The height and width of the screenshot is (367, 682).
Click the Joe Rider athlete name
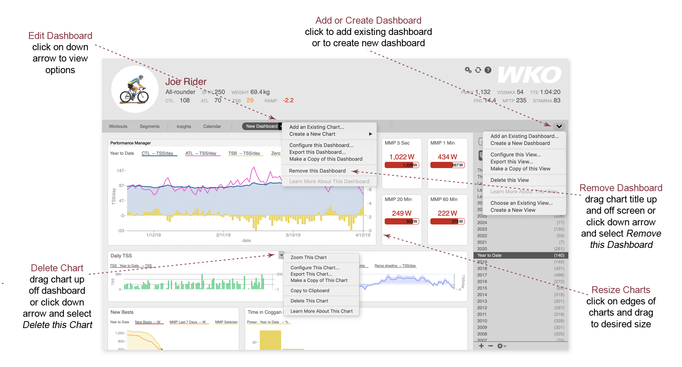186,82
